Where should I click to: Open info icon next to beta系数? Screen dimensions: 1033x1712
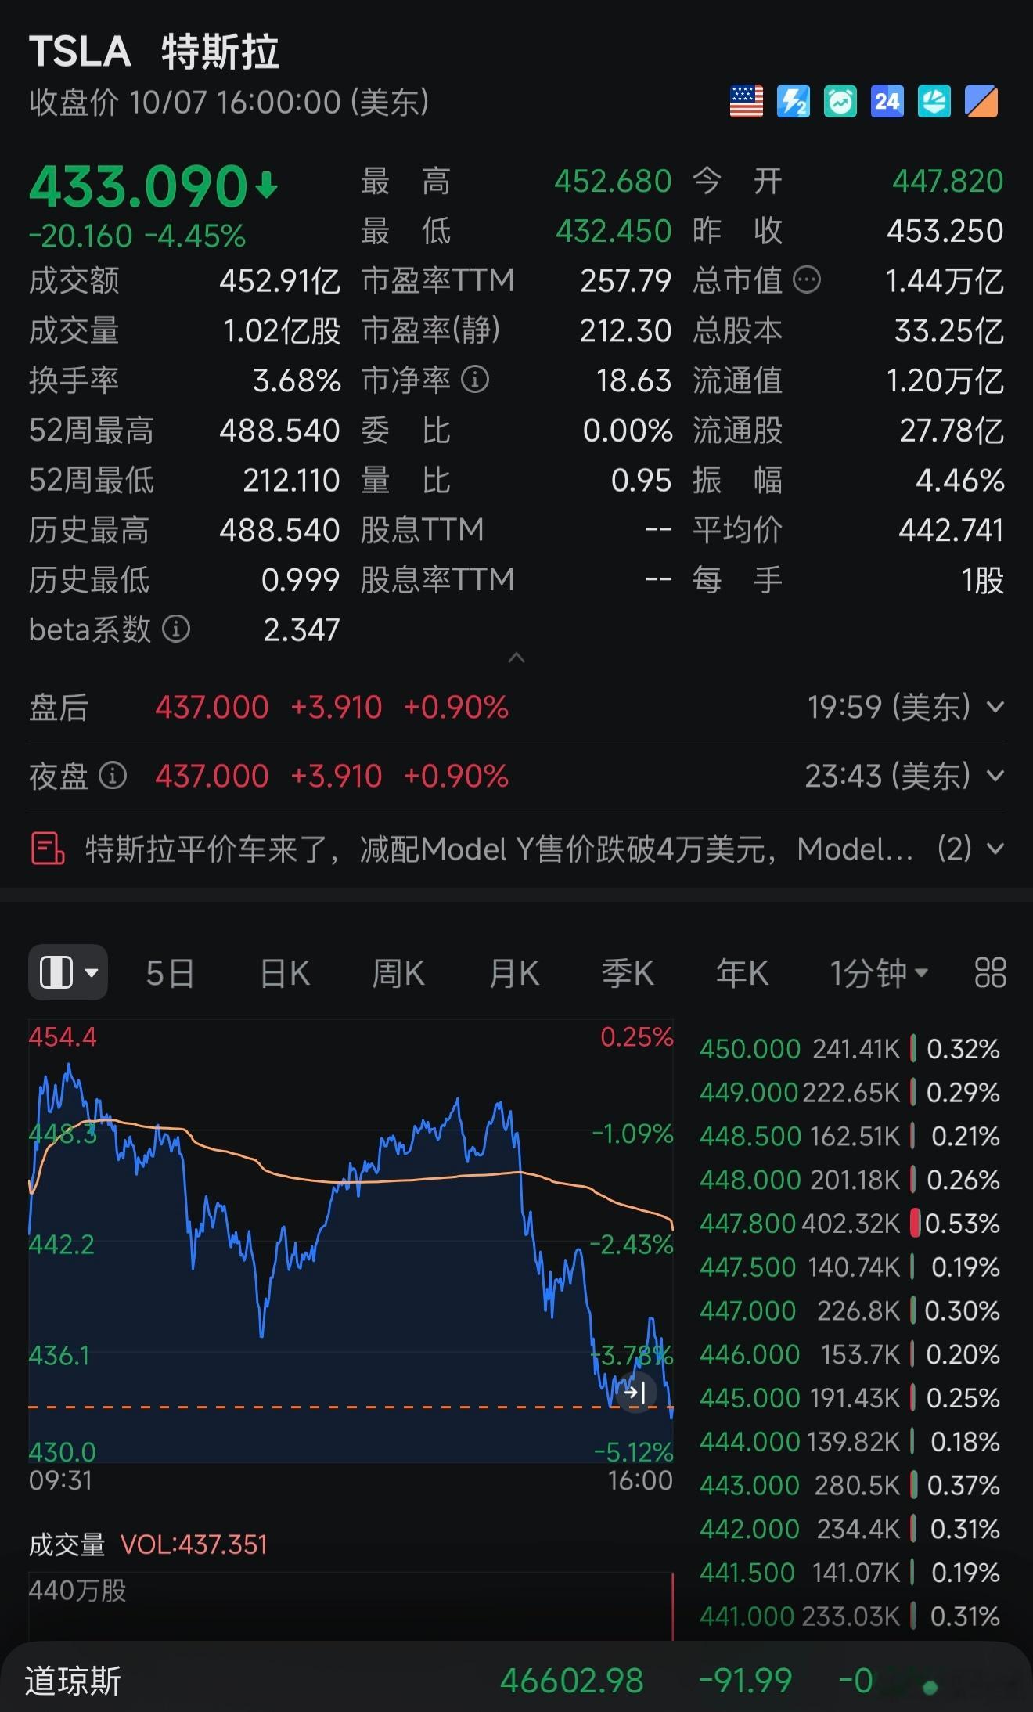point(176,629)
